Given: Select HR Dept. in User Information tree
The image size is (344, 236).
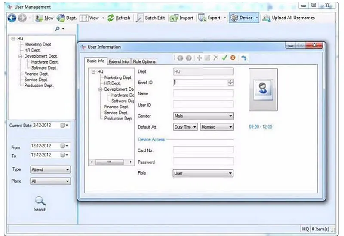Looking at the screenshot, I should pyautogui.click(x=112, y=83).
